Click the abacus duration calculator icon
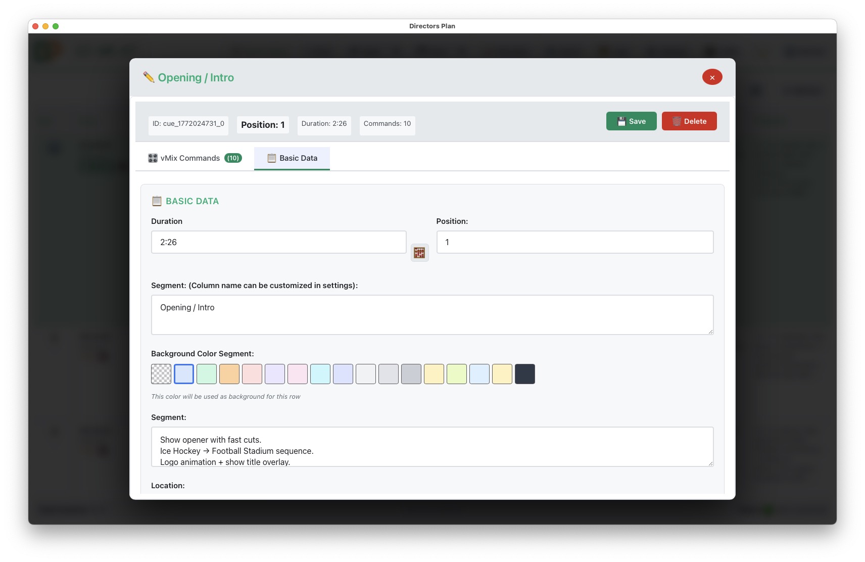The image size is (865, 562). pos(419,253)
